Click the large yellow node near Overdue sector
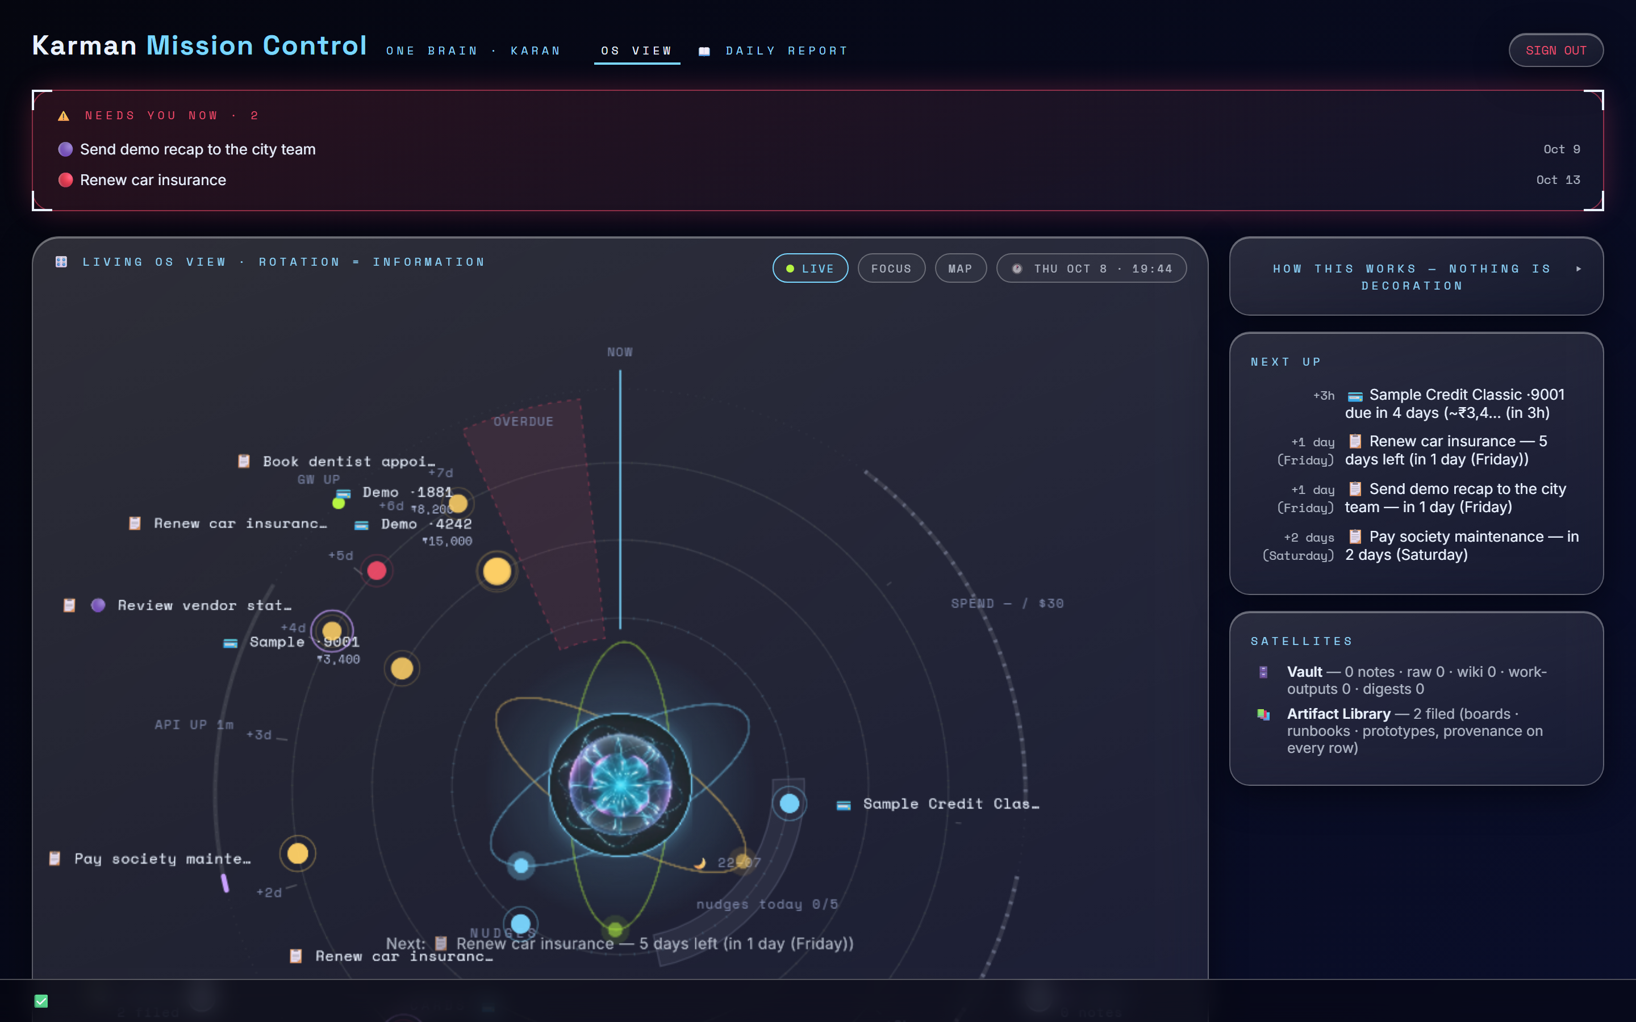Viewport: 1636px width, 1022px height. click(x=497, y=571)
